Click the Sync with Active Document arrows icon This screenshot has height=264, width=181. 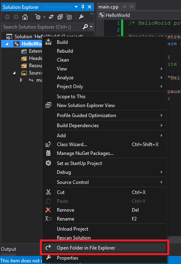[x=51, y=17]
